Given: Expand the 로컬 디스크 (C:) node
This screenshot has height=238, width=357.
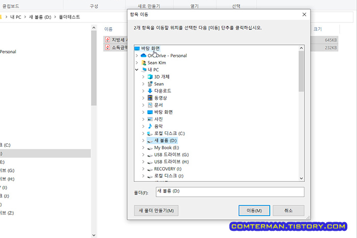Looking at the screenshot, I should [143, 134].
